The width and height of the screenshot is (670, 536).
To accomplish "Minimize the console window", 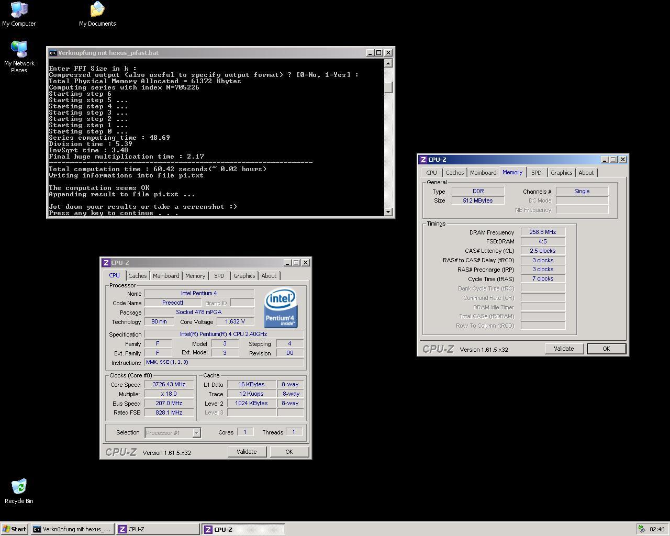I will tap(370, 53).
